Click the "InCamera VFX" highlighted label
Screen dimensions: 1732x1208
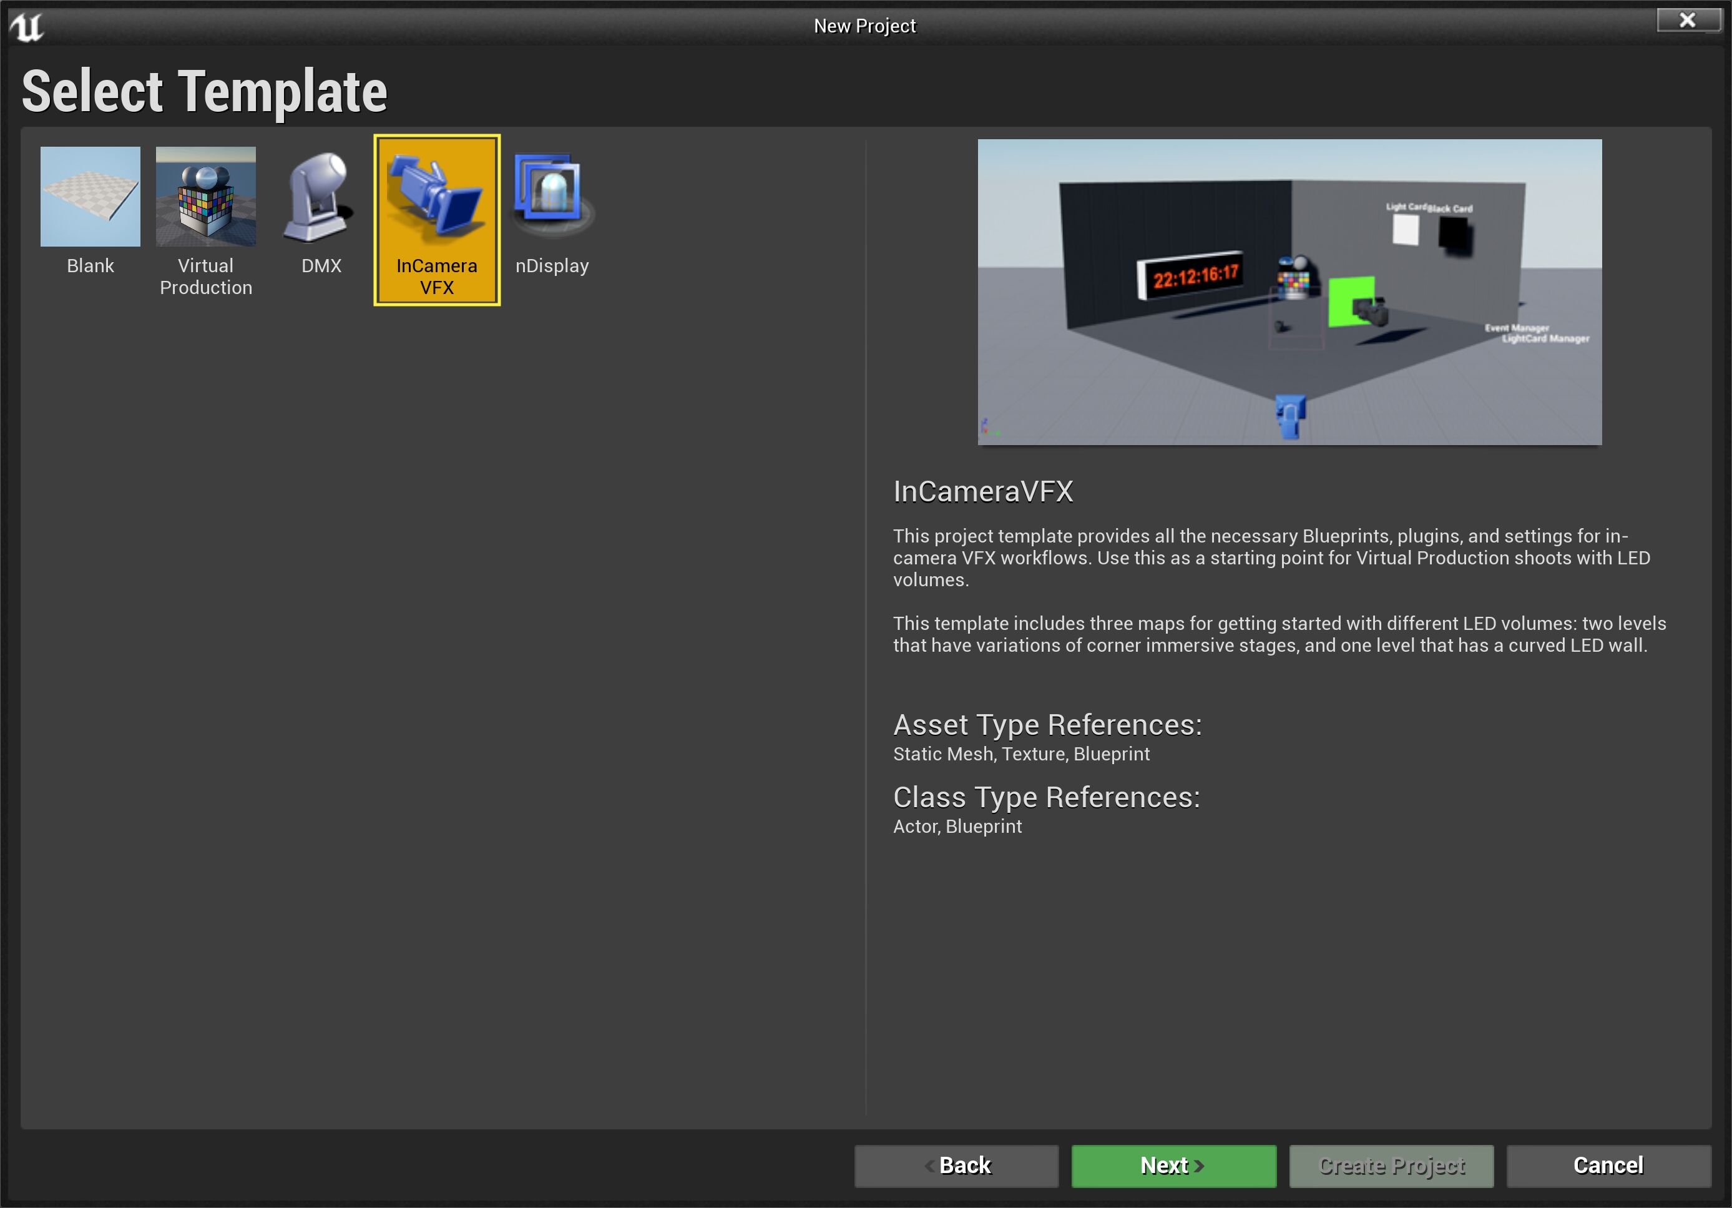[436, 276]
